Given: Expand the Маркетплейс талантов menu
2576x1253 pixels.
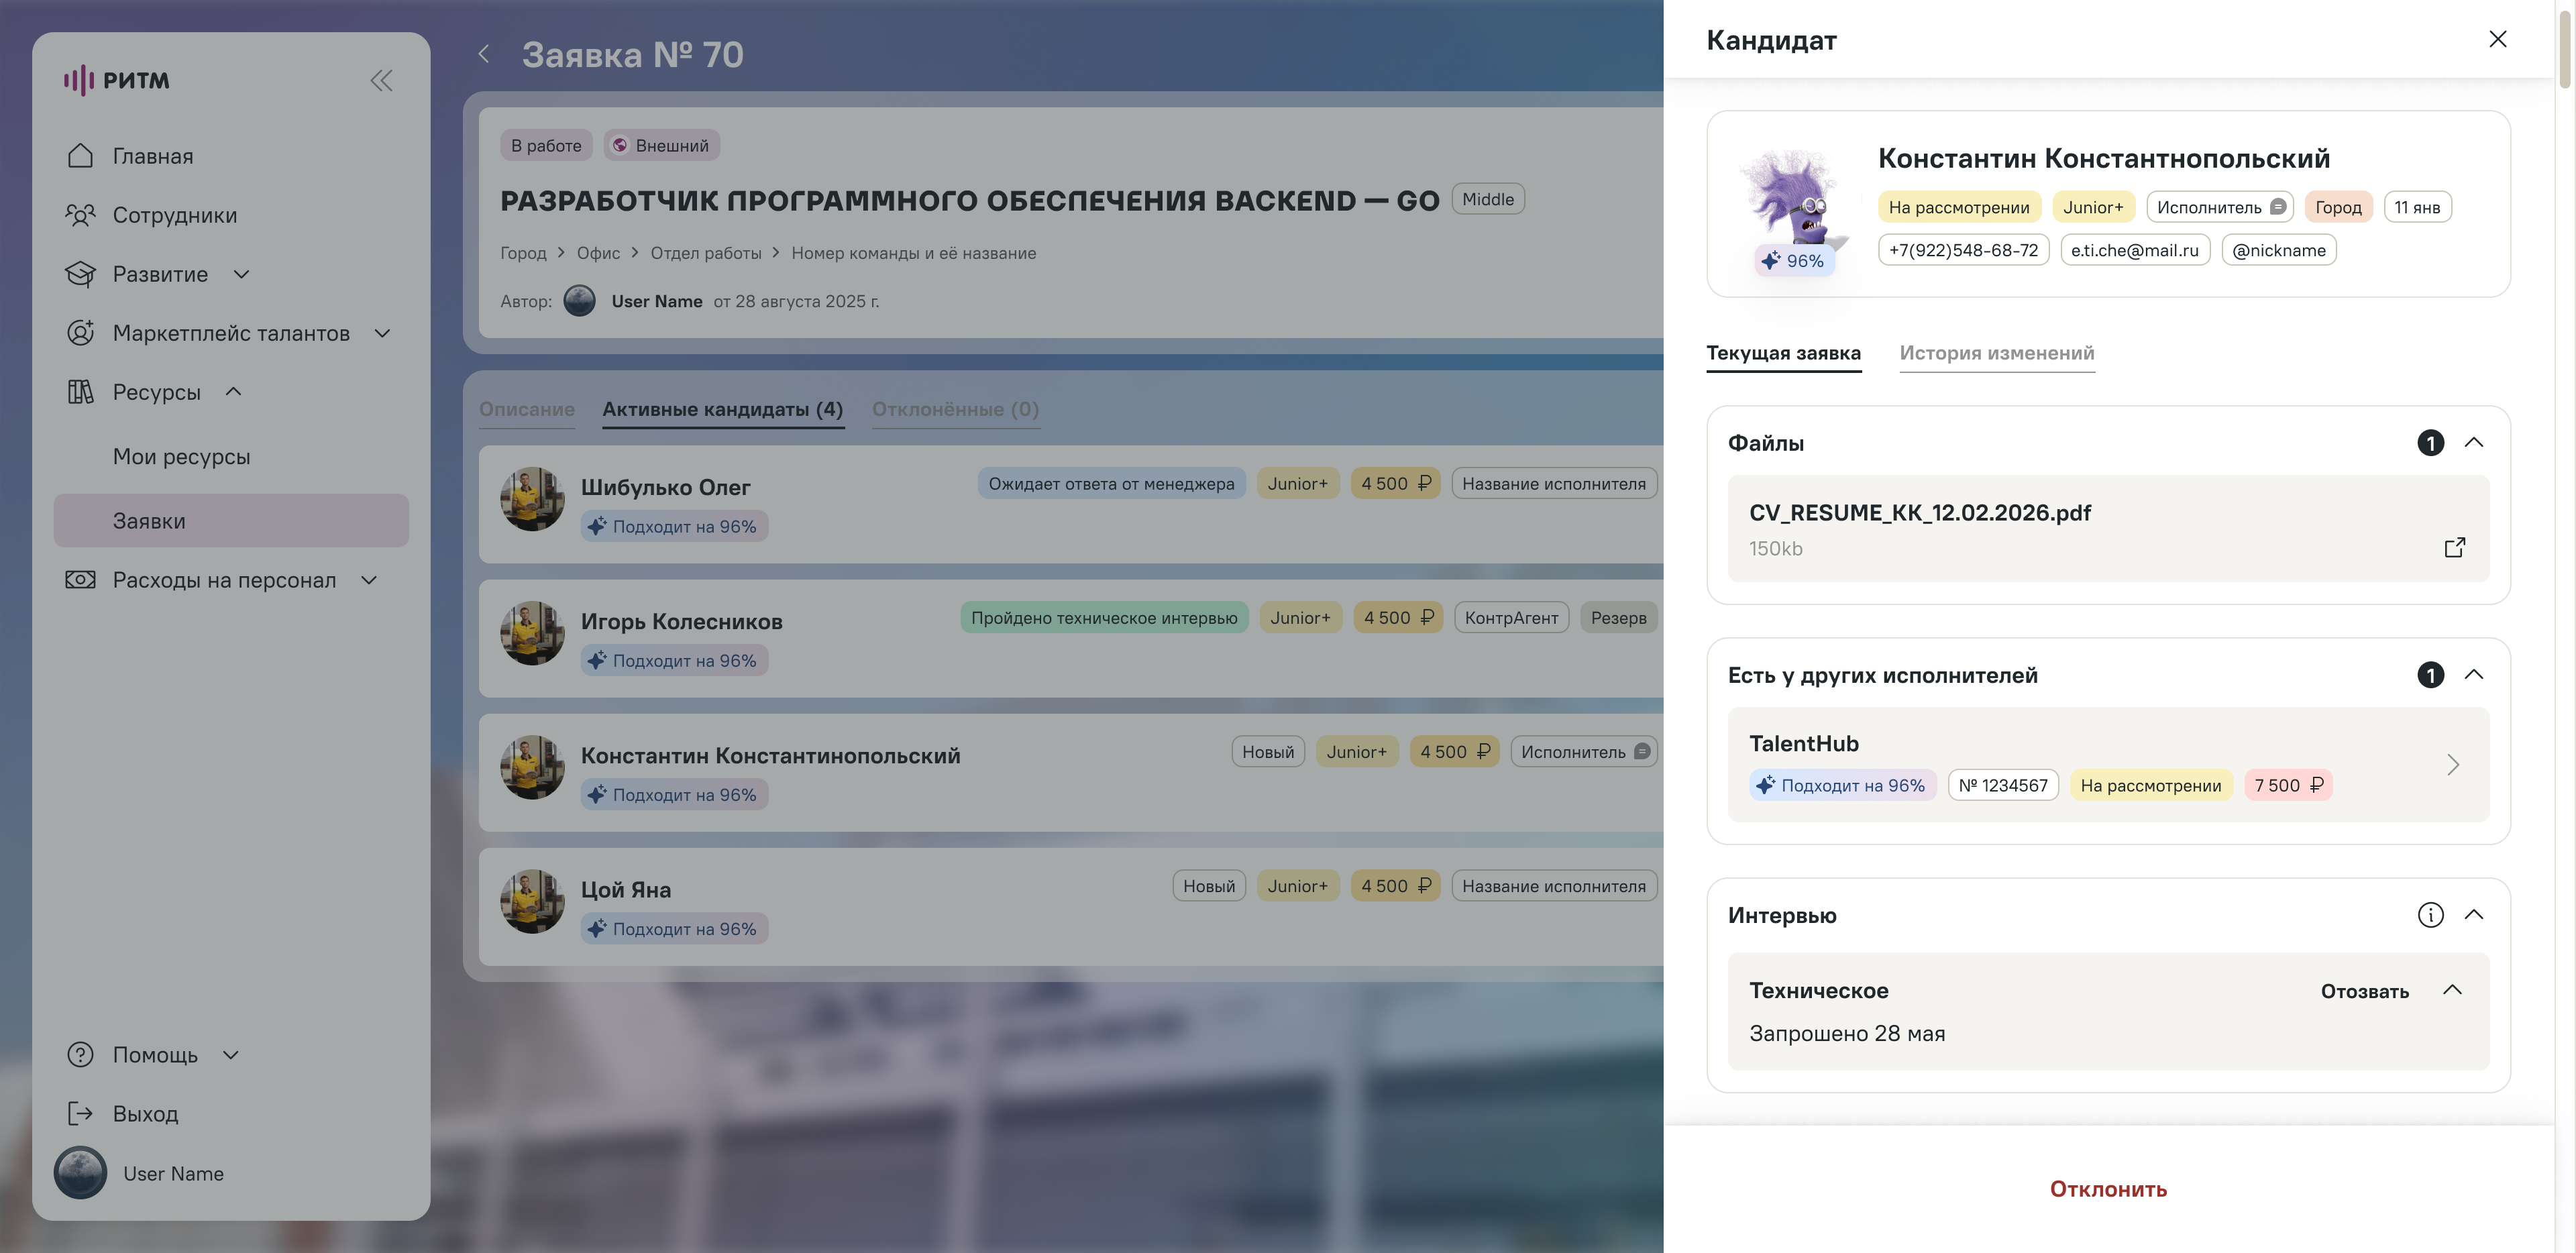Looking at the screenshot, I should pos(382,333).
